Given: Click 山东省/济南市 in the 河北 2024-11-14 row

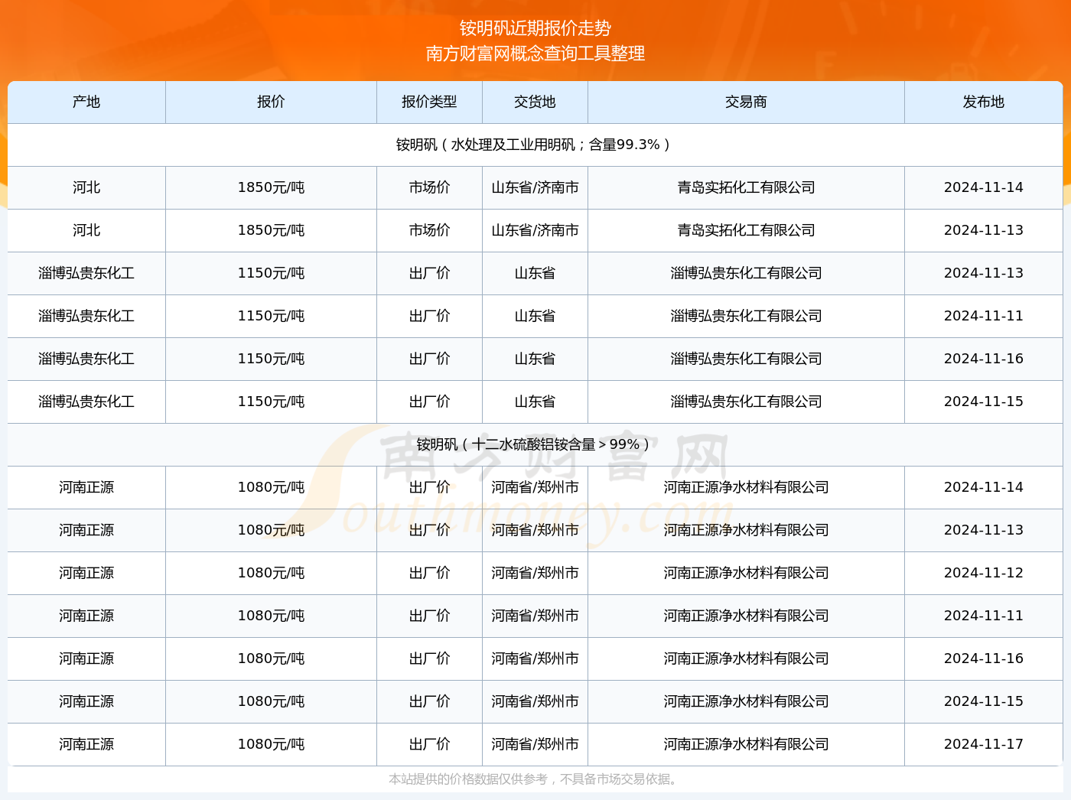Looking at the screenshot, I should click(x=535, y=187).
